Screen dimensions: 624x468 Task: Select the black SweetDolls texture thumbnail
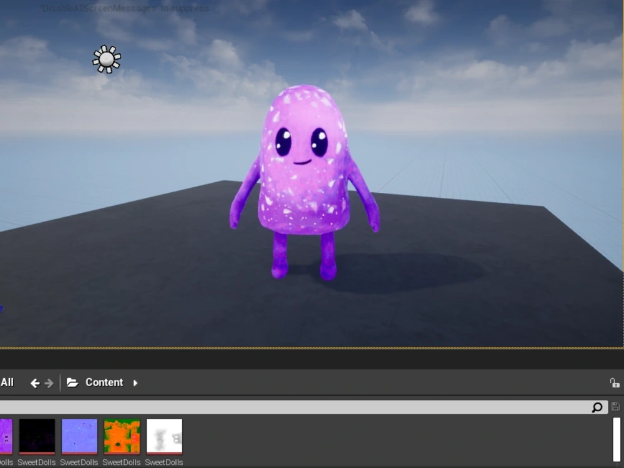tap(37, 436)
